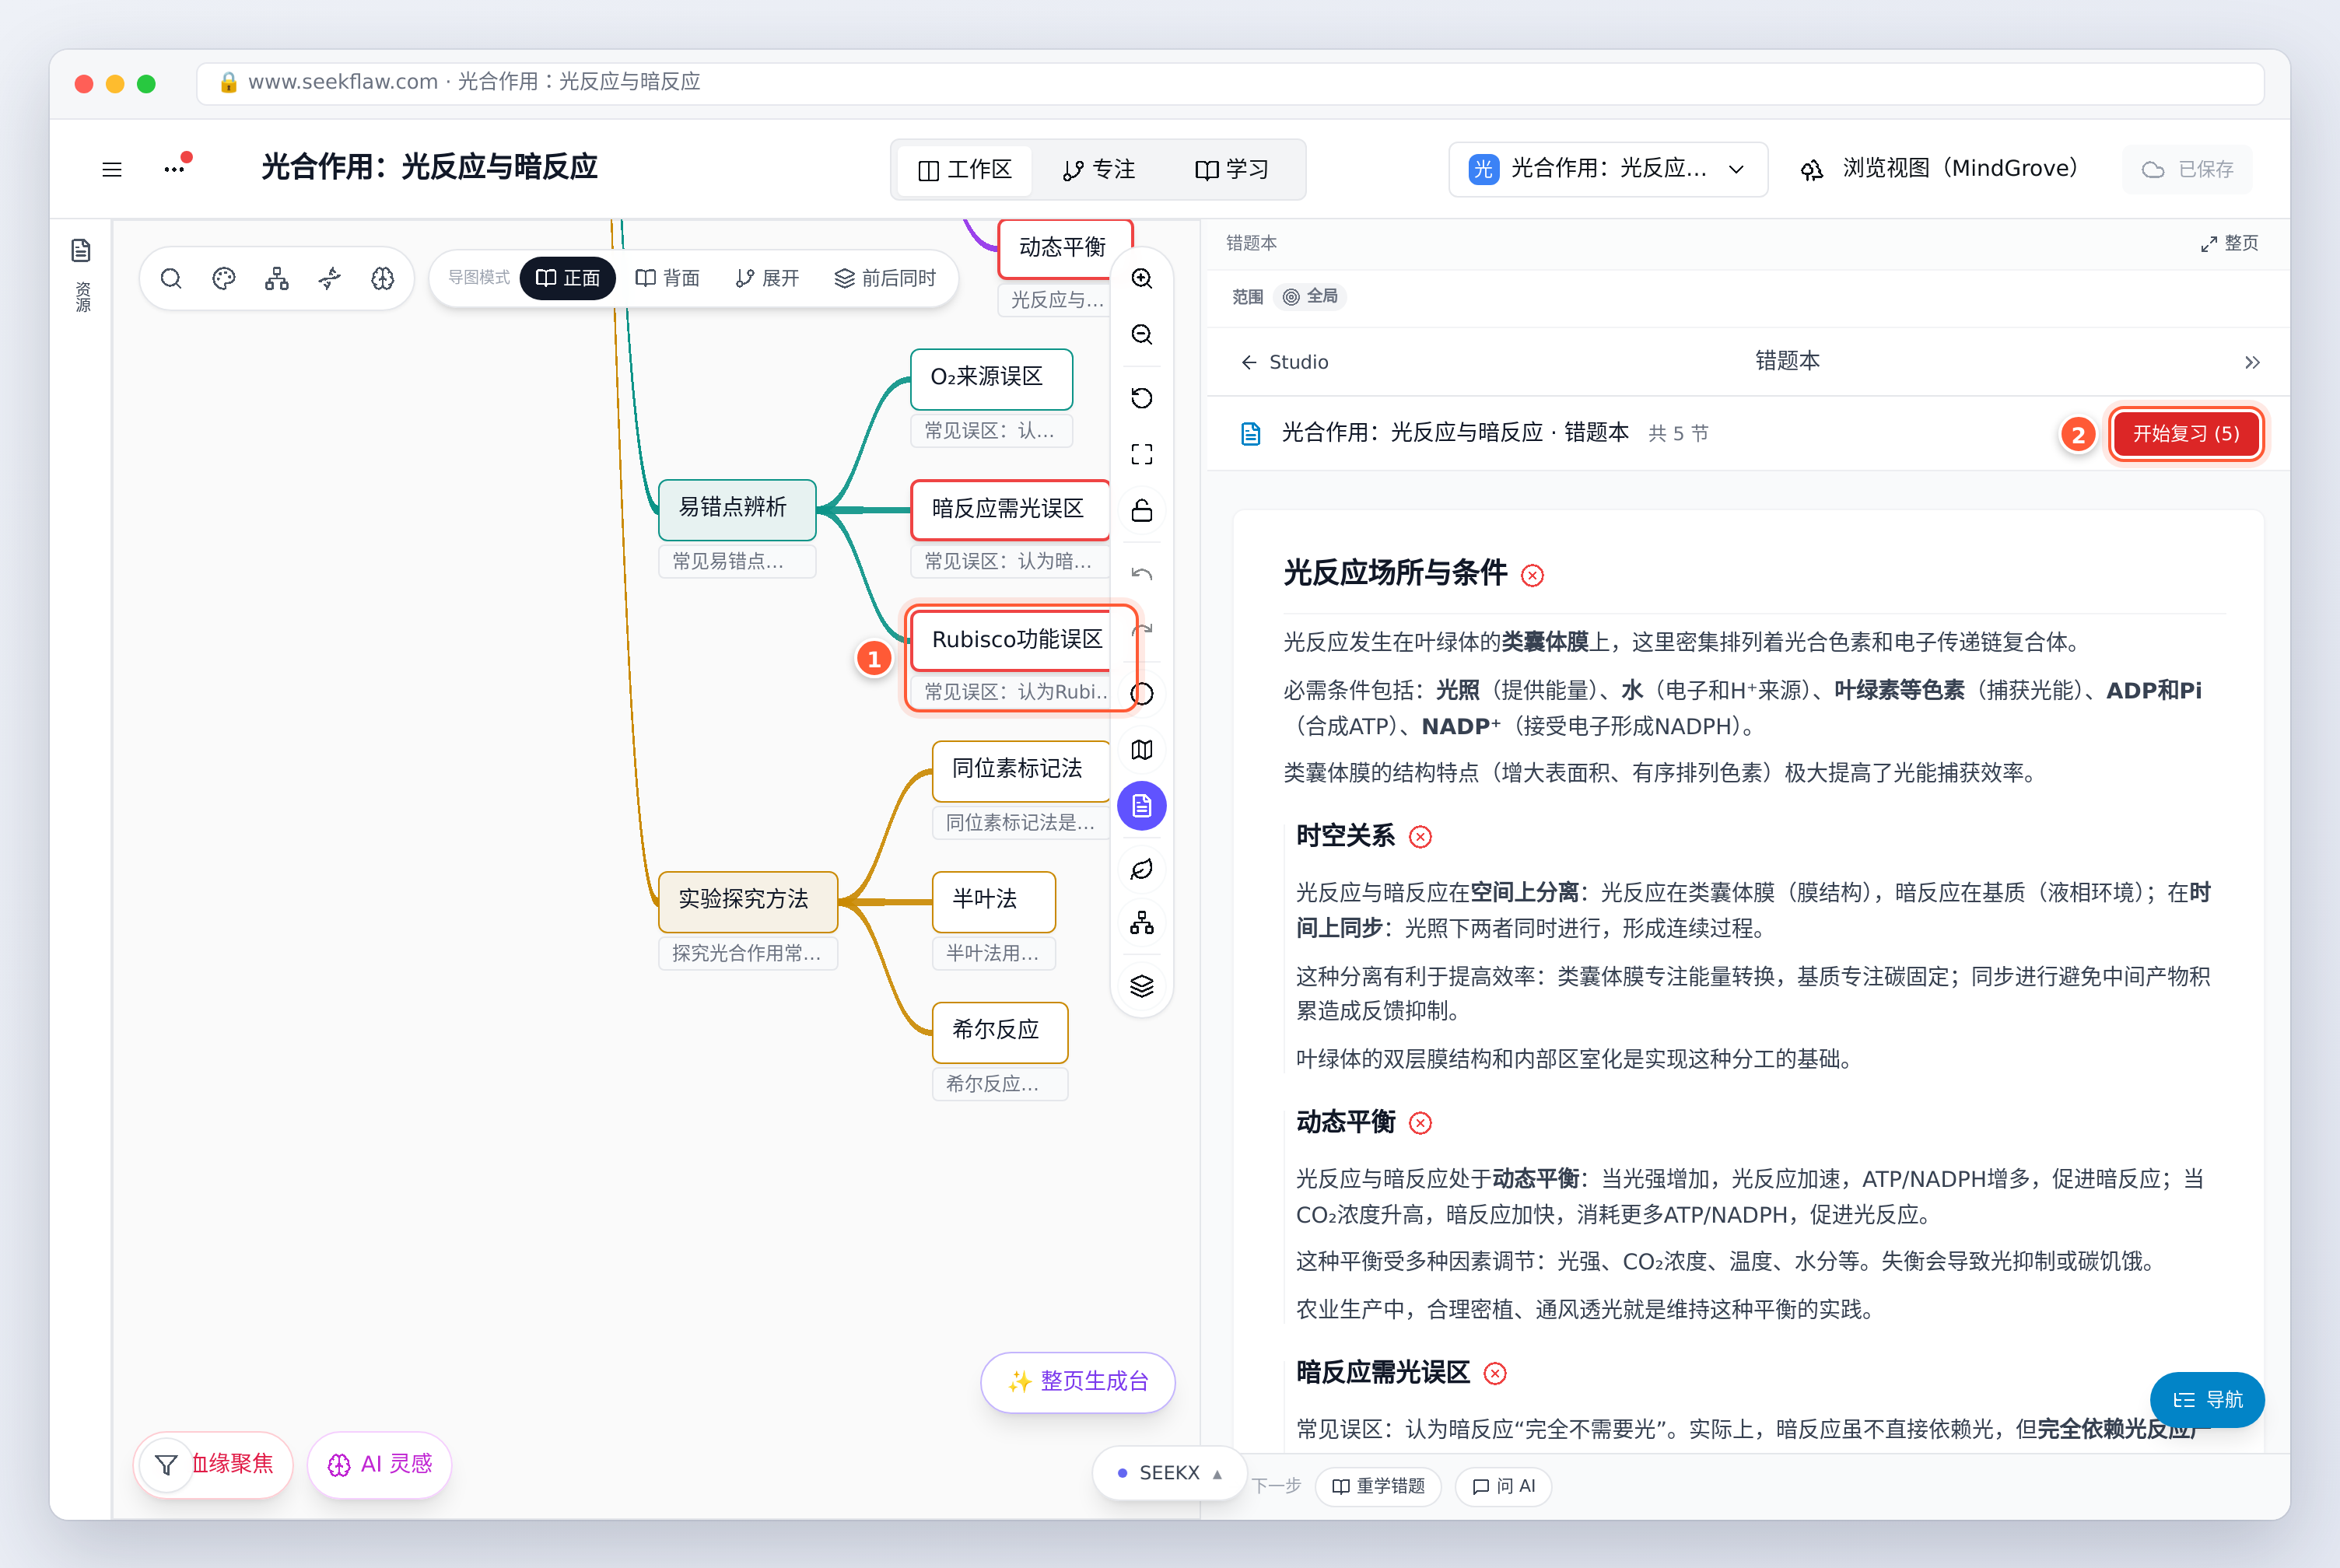Open the resources sidebar document icon
This screenshot has height=1568, width=2340.
[81, 250]
